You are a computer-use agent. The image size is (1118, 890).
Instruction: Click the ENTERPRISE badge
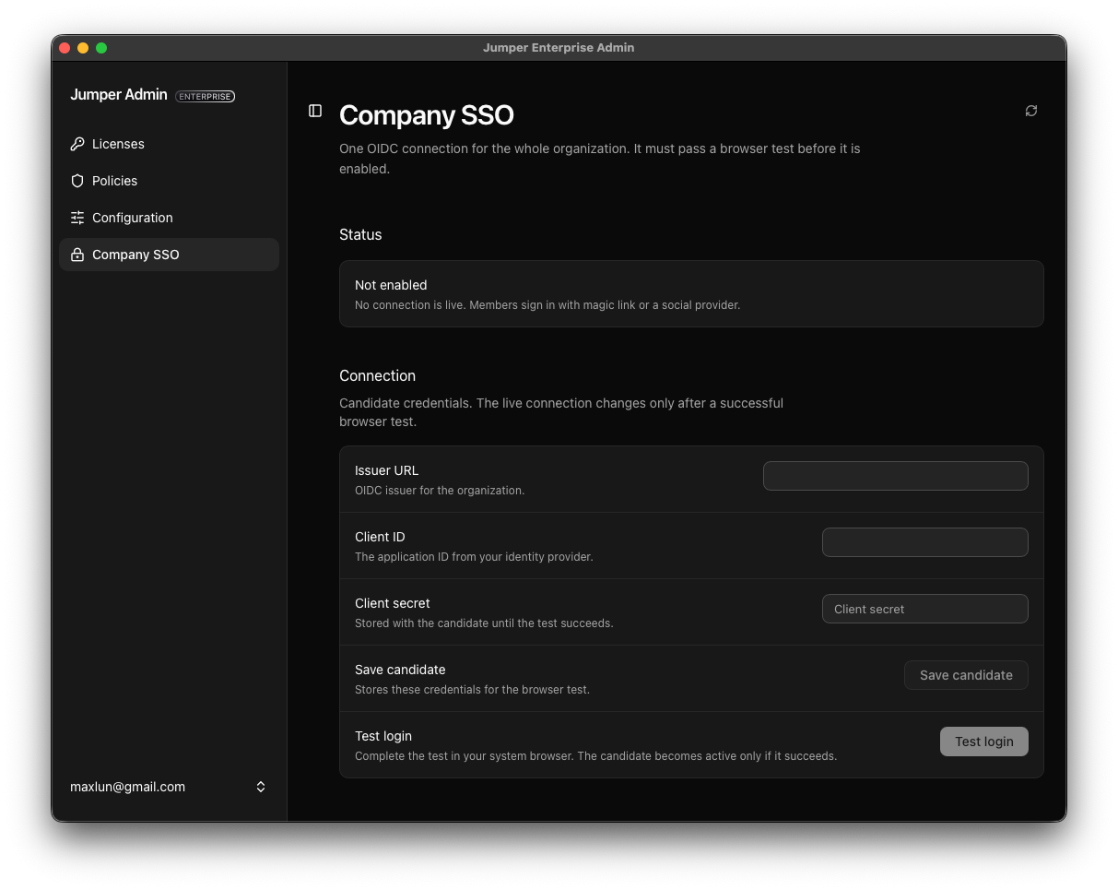(x=205, y=96)
